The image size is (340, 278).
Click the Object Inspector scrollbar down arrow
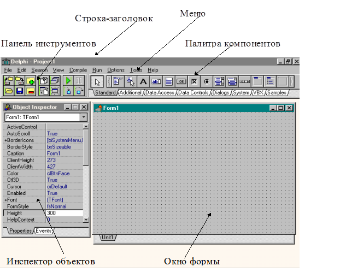[x=86, y=220]
